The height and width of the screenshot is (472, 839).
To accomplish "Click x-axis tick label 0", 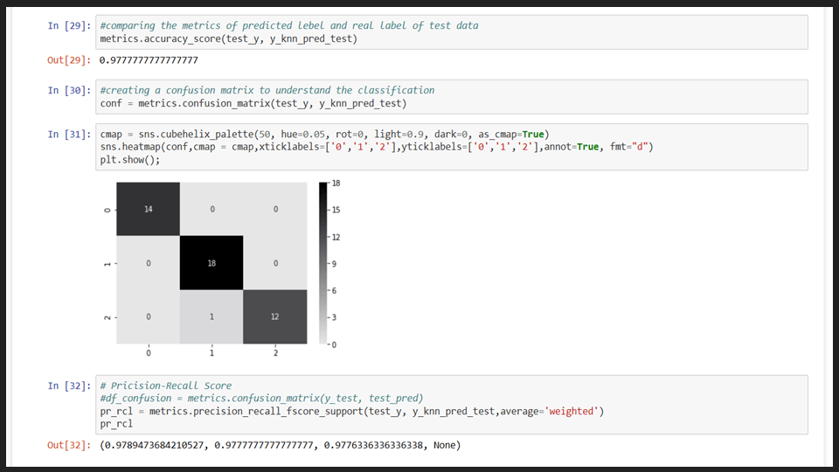I will pyautogui.click(x=149, y=353).
